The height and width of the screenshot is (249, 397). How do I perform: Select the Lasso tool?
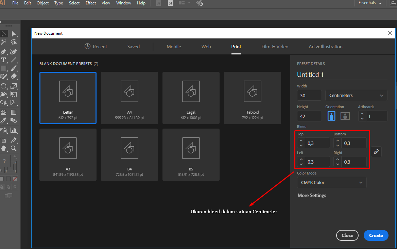pyautogui.click(x=14, y=42)
